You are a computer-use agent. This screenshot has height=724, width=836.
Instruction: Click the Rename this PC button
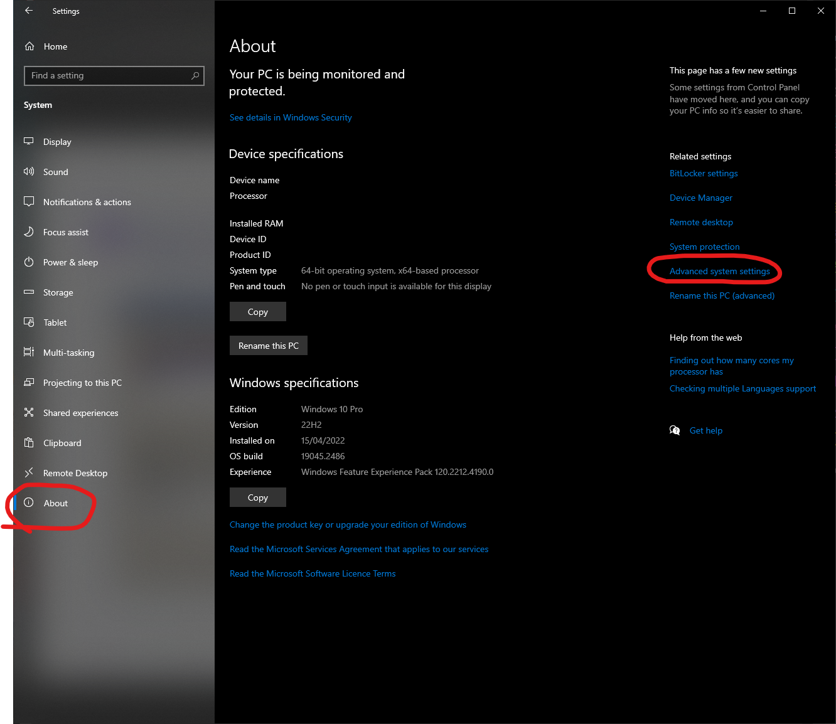(269, 346)
